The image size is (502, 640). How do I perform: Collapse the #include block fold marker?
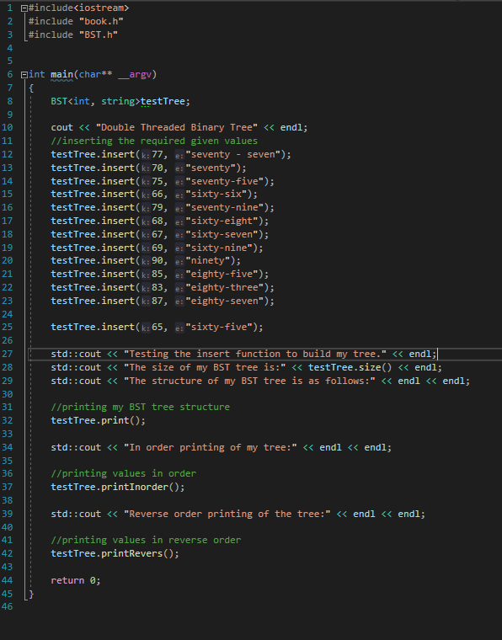[x=24, y=8]
